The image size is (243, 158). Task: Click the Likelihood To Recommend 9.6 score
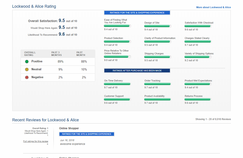62,34
